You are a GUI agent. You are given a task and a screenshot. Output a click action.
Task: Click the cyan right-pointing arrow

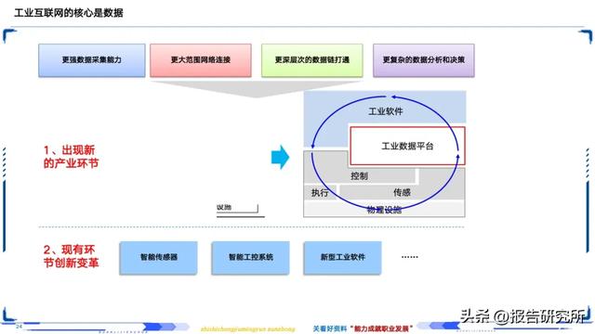tap(280, 157)
